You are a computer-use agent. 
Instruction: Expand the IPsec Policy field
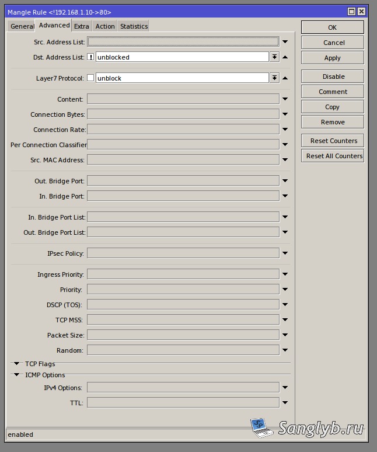[x=285, y=253]
